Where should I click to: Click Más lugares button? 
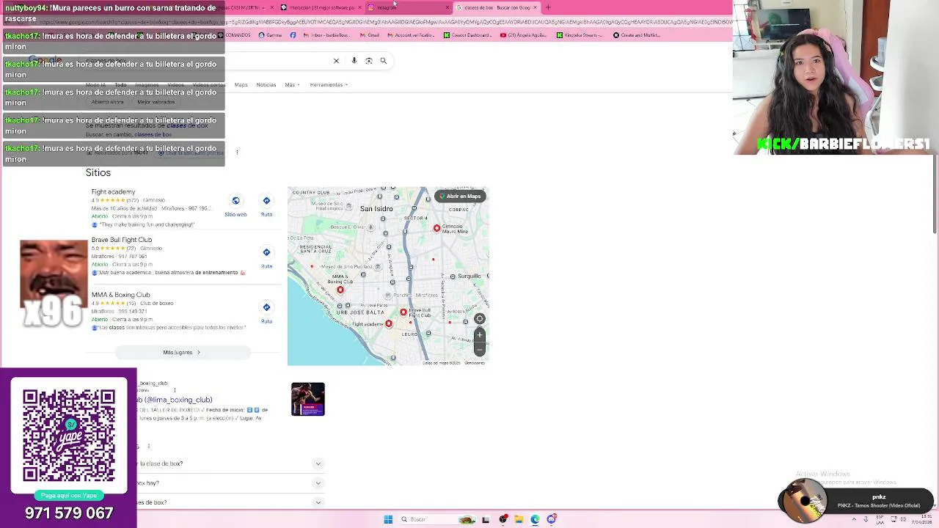(x=181, y=353)
